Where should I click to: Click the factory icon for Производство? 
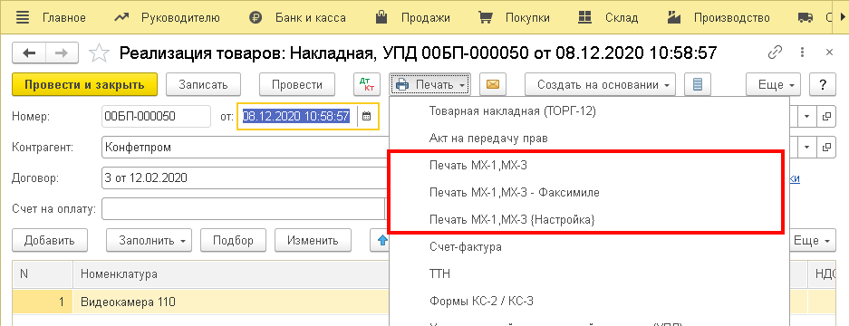pyautogui.click(x=673, y=17)
